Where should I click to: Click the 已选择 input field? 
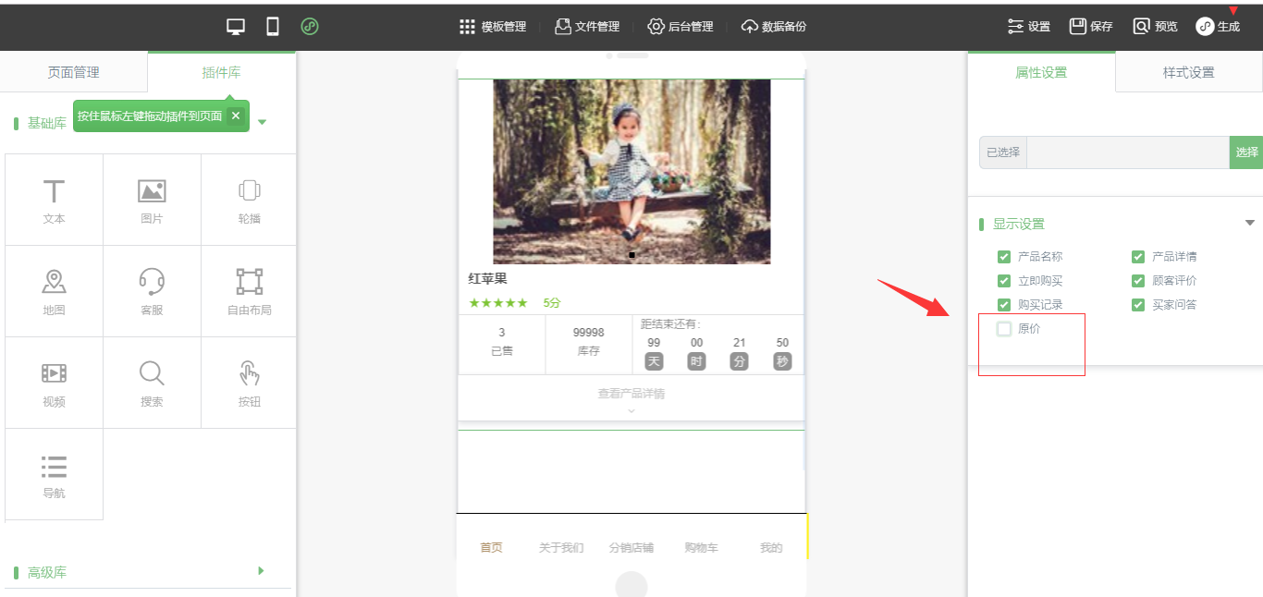point(1127,152)
